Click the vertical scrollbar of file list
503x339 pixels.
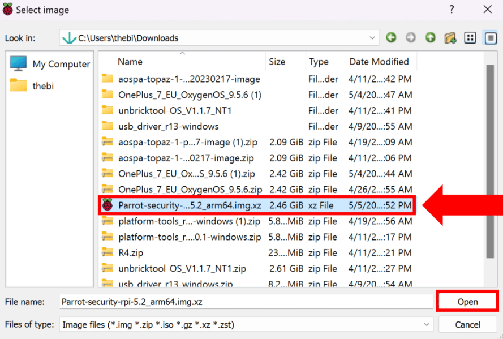click(x=490, y=161)
